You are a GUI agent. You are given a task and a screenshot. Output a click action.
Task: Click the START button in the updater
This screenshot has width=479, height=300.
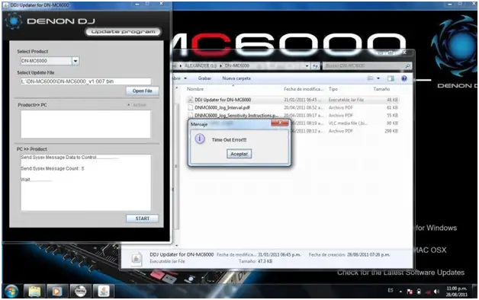click(x=143, y=219)
